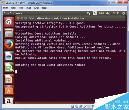This screenshot has width=129, height=110.
Task: Click 'Installing additional modules' line
Action: pyautogui.click(x=44, y=40)
